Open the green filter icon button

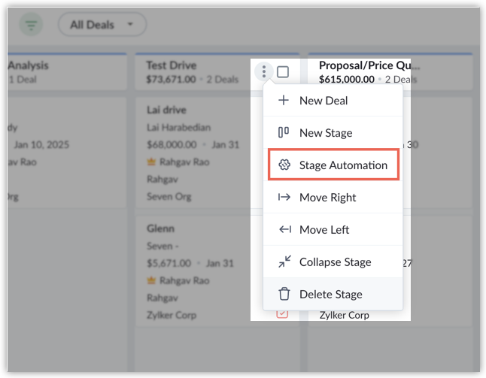(x=31, y=24)
